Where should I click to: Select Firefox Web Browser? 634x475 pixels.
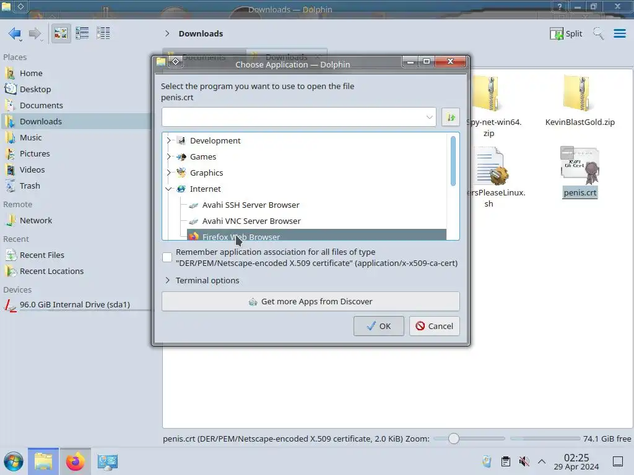(x=316, y=235)
